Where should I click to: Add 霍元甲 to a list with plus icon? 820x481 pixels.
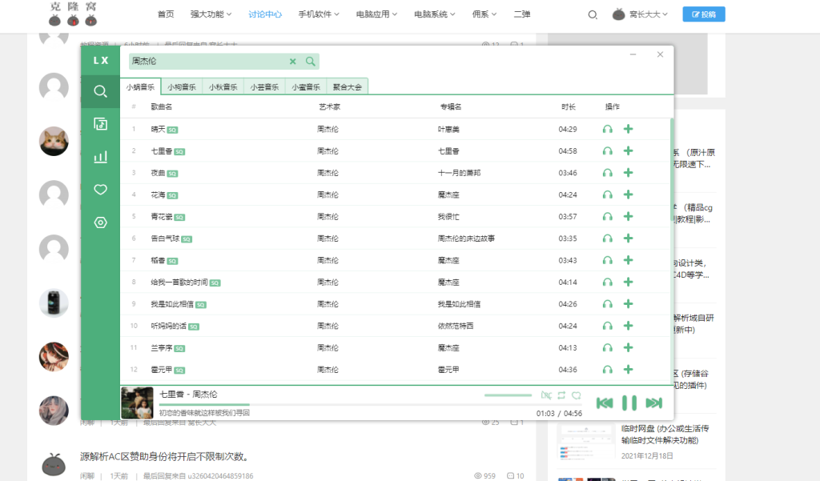point(628,369)
